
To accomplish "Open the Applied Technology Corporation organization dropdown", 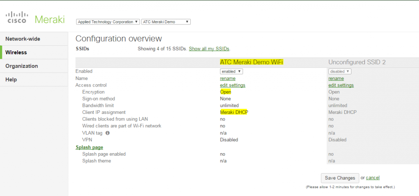I will pyautogui.click(x=108, y=22).
